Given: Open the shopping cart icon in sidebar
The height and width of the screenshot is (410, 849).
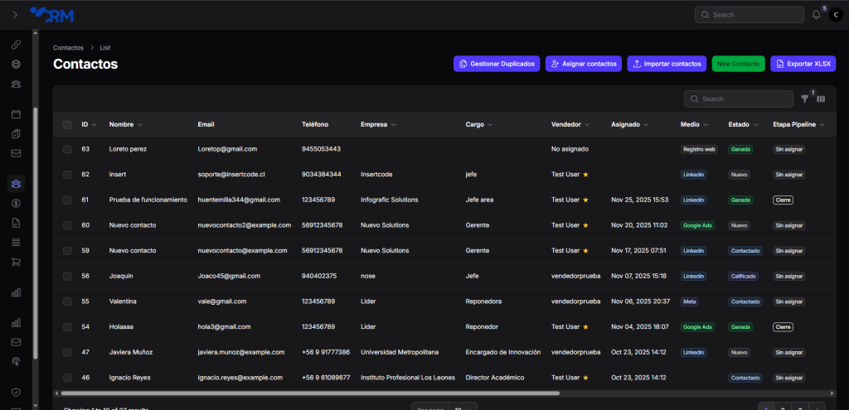Looking at the screenshot, I should (x=16, y=262).
